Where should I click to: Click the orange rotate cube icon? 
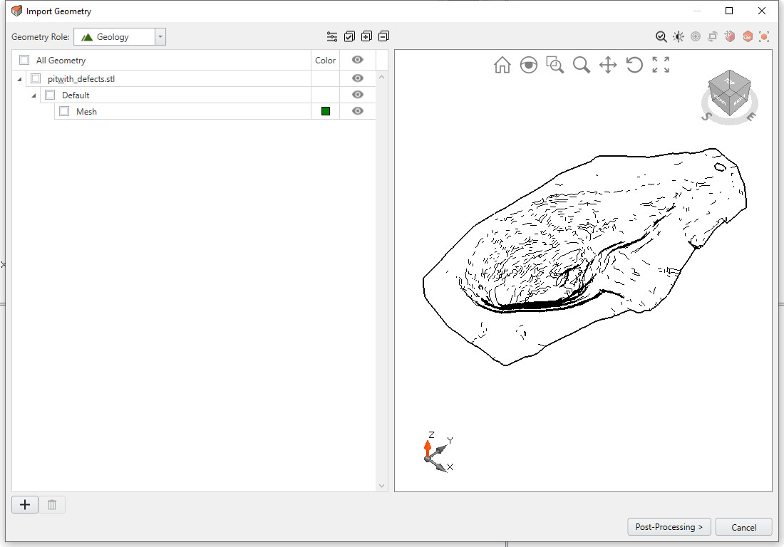pos(748,36)
